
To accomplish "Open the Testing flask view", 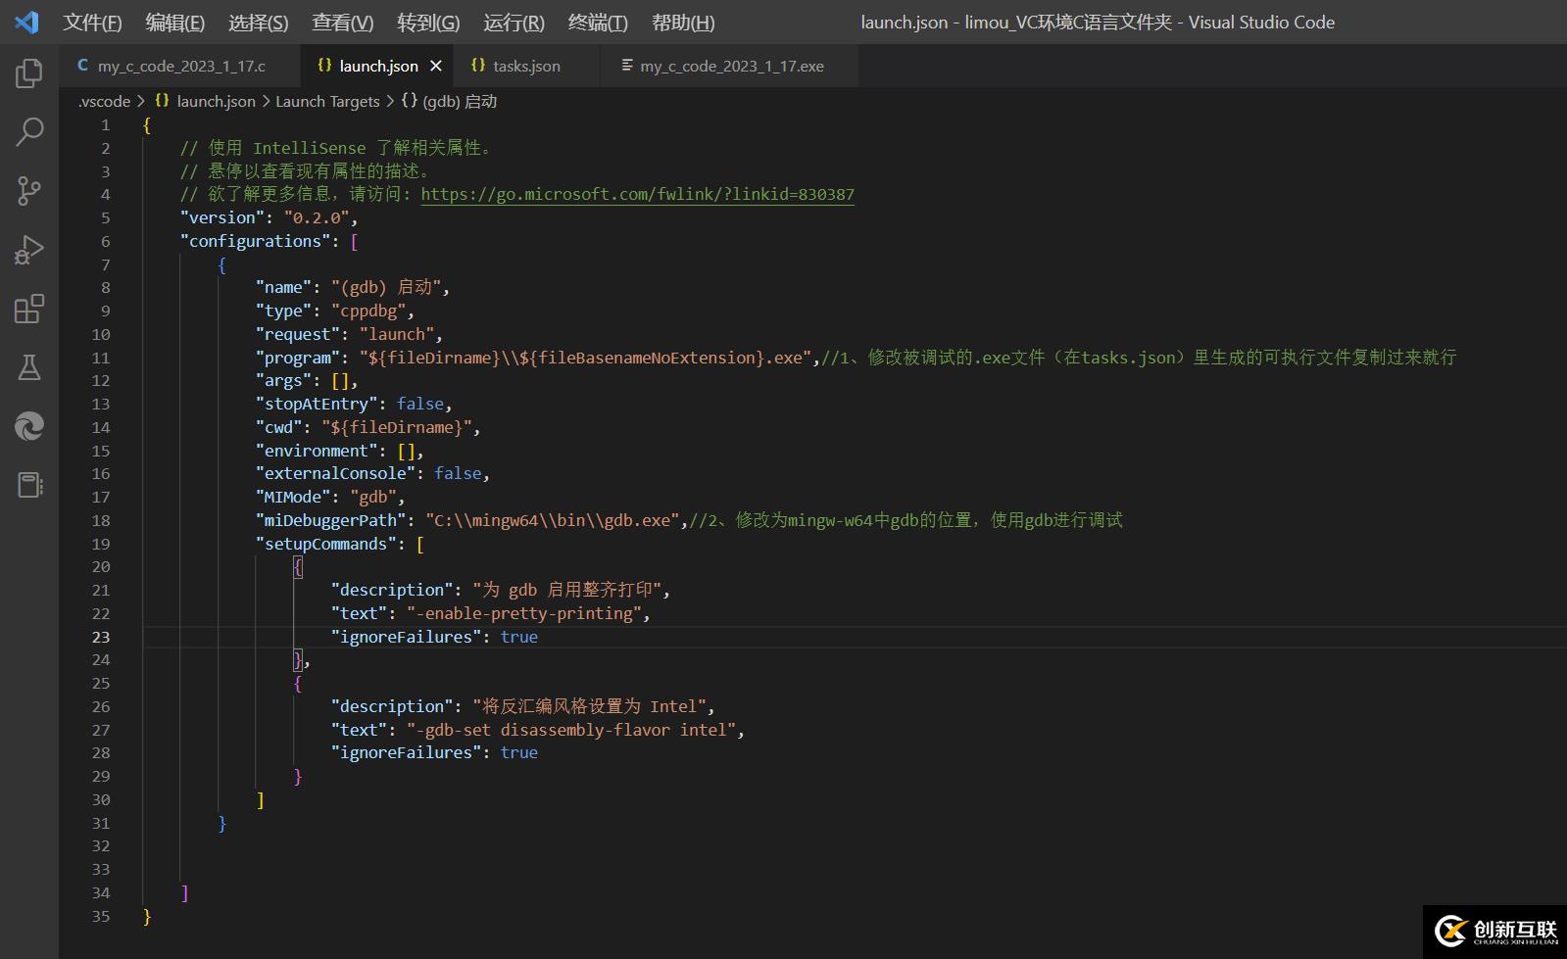I will click(x=29, y=367).
